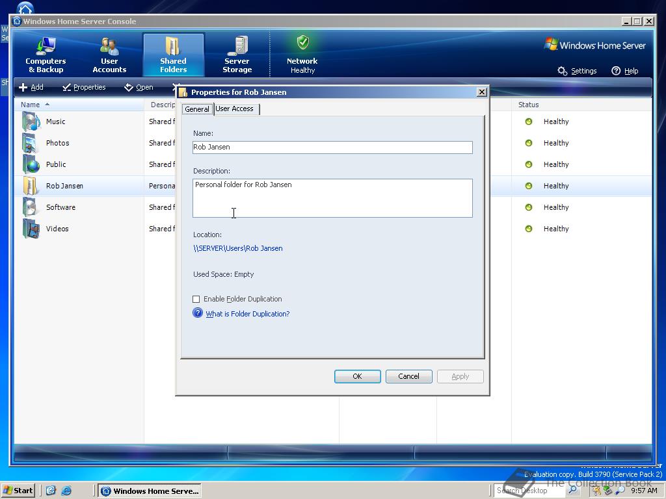The width and height of the screenshot is (666, 499).
Task: Click Public row healthy status indicator
Action: [528, 164]
